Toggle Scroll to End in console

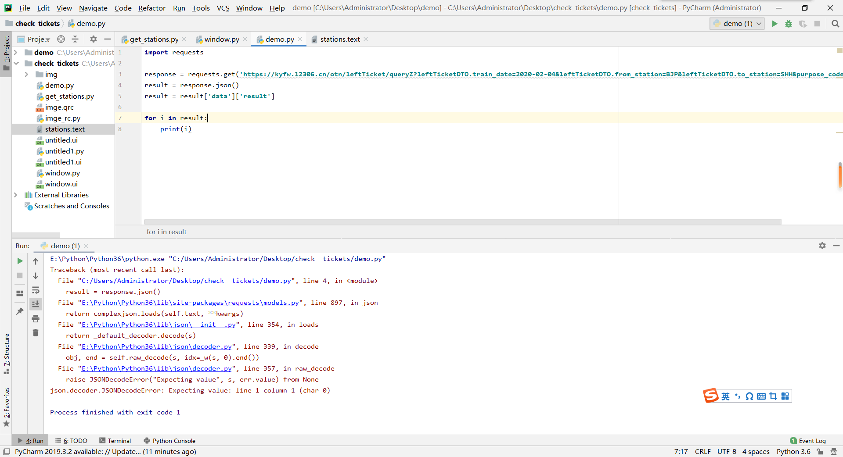(36, 304)
